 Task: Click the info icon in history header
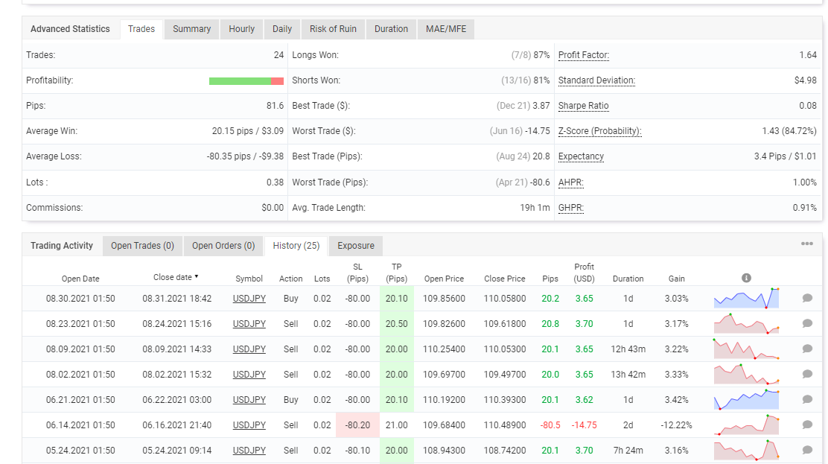pyautogui.click(x=746, y=278)
